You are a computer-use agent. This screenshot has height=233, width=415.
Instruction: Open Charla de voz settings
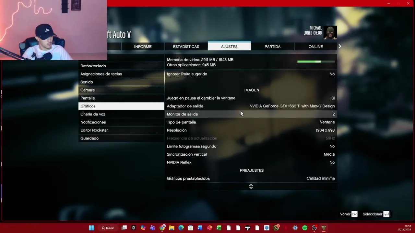[x=121, y=114]
